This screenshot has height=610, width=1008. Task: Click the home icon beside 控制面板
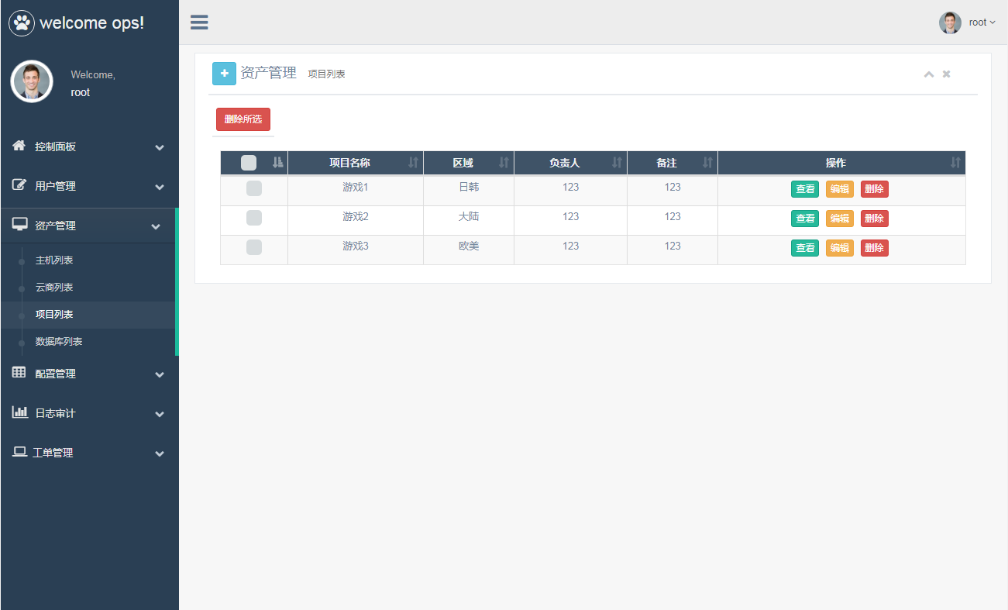[19, 146]
